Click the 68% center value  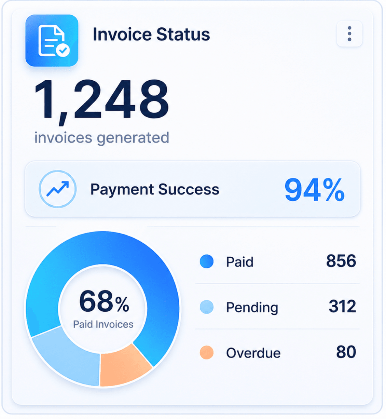(x=104, y=301)
